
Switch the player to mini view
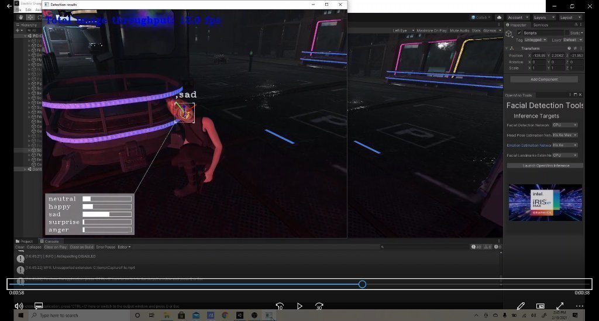tap(540, 306)
